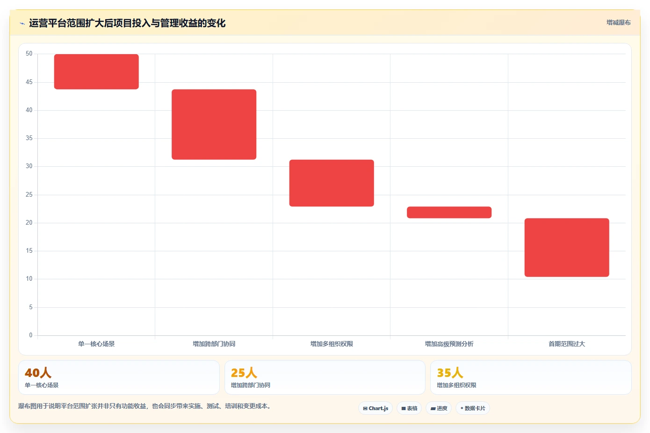Click x-axis label 单一核心场景
Viewport: 650px width, 433px height.
click(96, 344)
